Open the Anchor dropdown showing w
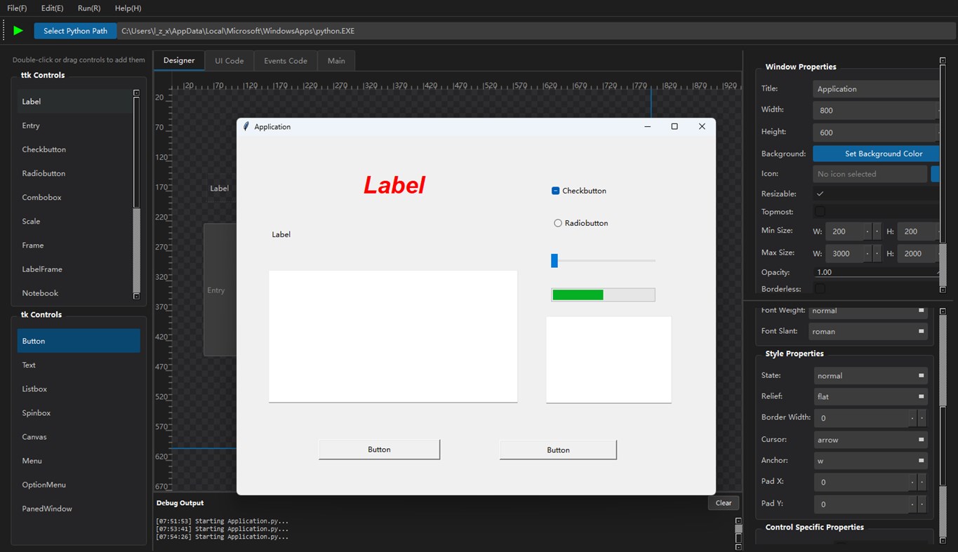The width and height of the screenshot is (958, 552). pyautogui.click(x=871, y=461)
